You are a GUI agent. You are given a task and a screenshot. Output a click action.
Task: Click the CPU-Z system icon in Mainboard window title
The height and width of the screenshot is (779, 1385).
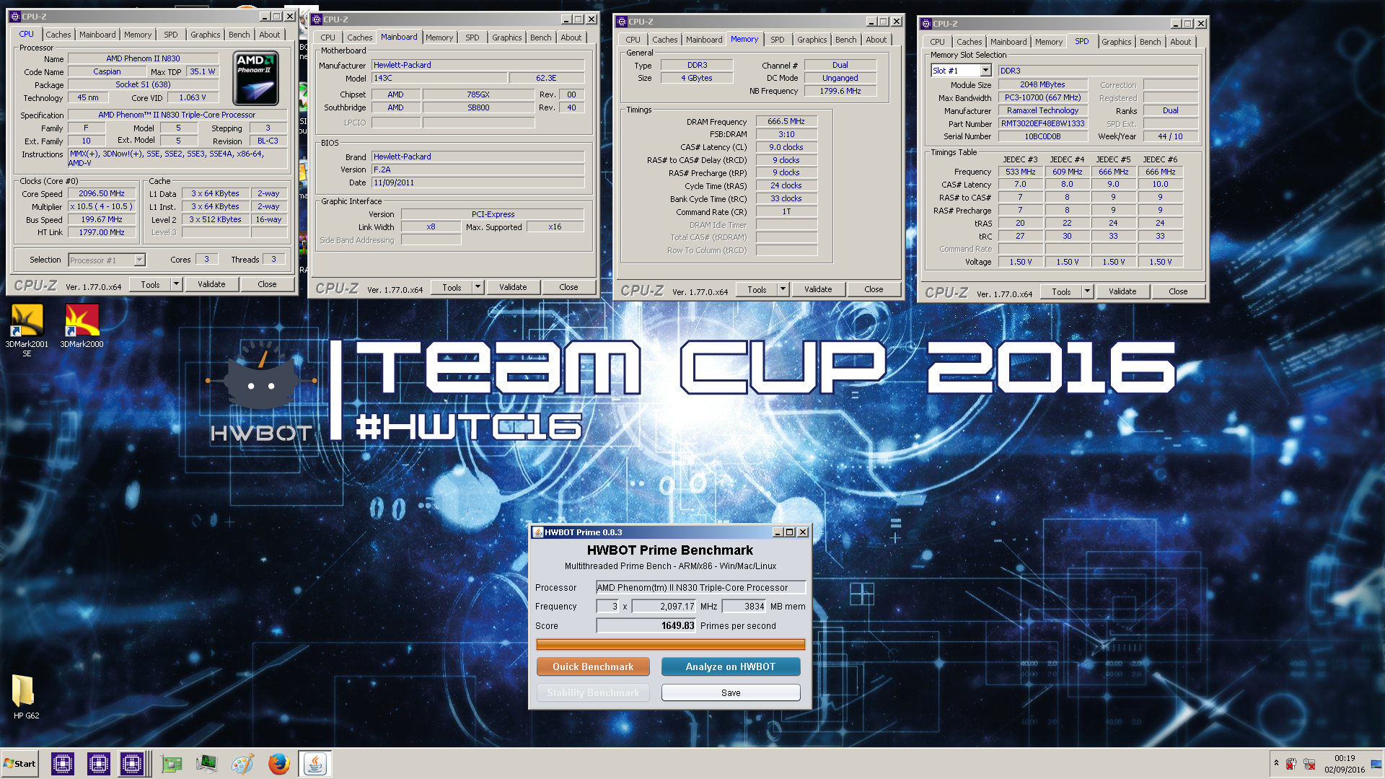pyautogui.click(x=317, y=19)
